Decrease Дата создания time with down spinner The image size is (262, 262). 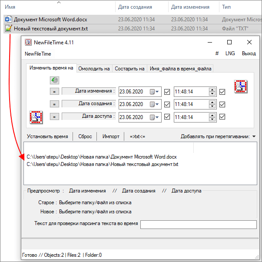click(x=212, y=106)
